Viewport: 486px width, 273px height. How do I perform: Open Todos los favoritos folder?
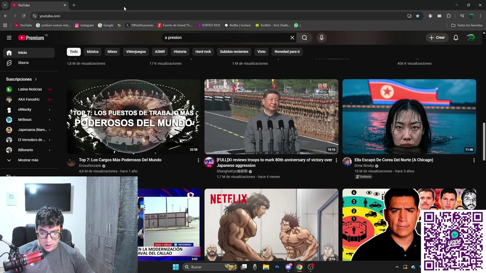[467, 25]
